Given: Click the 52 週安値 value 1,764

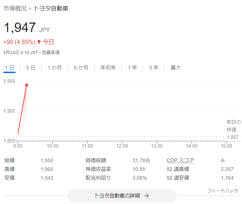Looking at the screenshot, I should click(x=227, y=178).
